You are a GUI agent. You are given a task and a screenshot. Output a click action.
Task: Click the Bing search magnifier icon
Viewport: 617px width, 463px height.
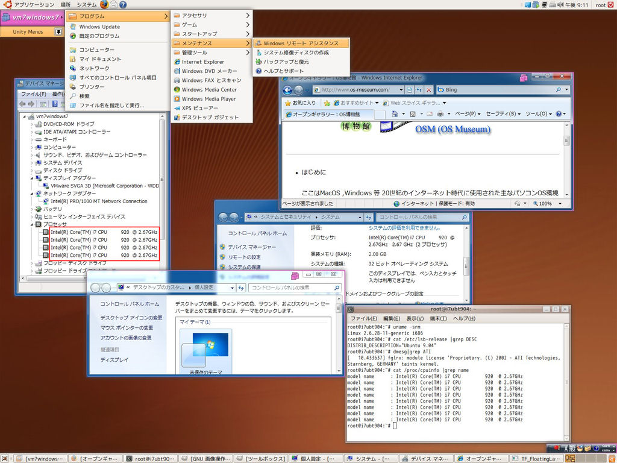point(559,90)
